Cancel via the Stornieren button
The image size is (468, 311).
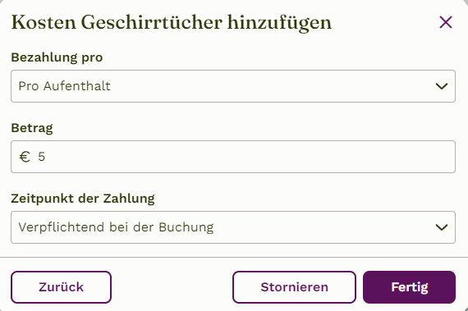click(x=294, y=287)
